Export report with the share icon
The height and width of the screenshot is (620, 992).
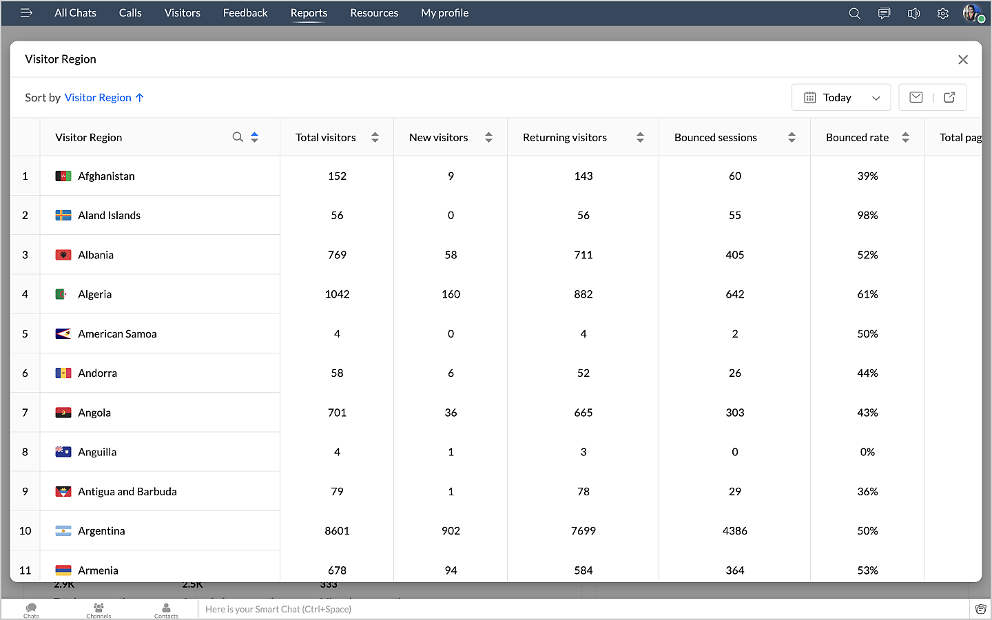pos(949,97)
